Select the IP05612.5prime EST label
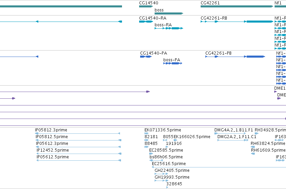 pyautogui.click(x=53, y=157)
